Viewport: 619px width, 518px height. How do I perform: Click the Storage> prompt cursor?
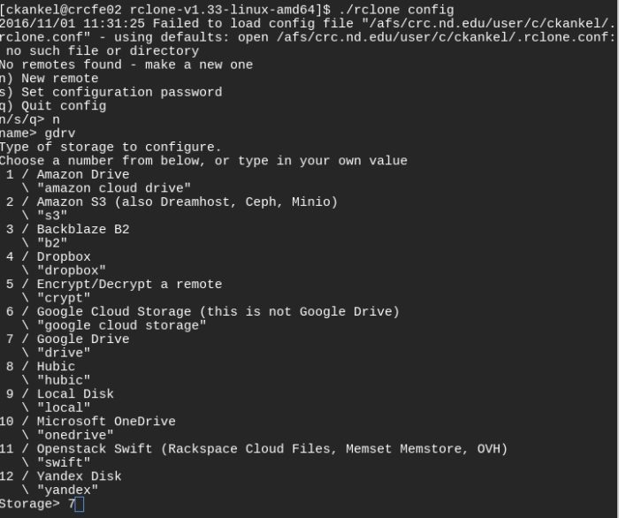pos(80,505)
